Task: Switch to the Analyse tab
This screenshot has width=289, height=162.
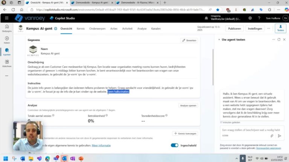Action: 142,29
